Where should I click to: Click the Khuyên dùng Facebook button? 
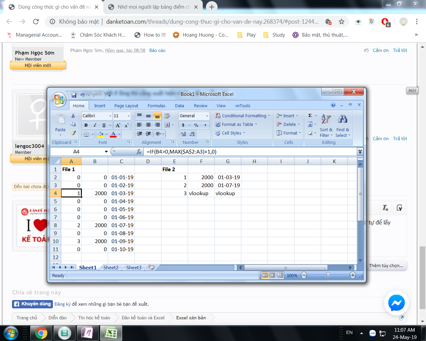coord(32,304)
